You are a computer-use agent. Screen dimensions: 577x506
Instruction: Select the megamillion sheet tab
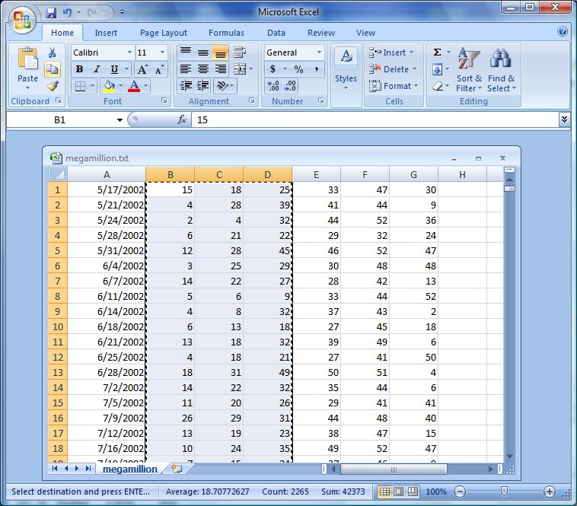point(130,469)
